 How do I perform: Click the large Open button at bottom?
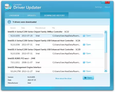click(x=88, y=78)
